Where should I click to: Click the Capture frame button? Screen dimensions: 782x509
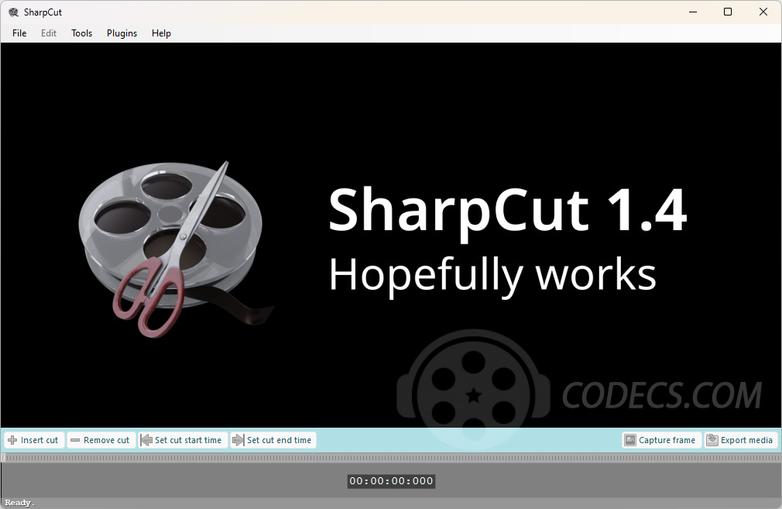[660, 440]
